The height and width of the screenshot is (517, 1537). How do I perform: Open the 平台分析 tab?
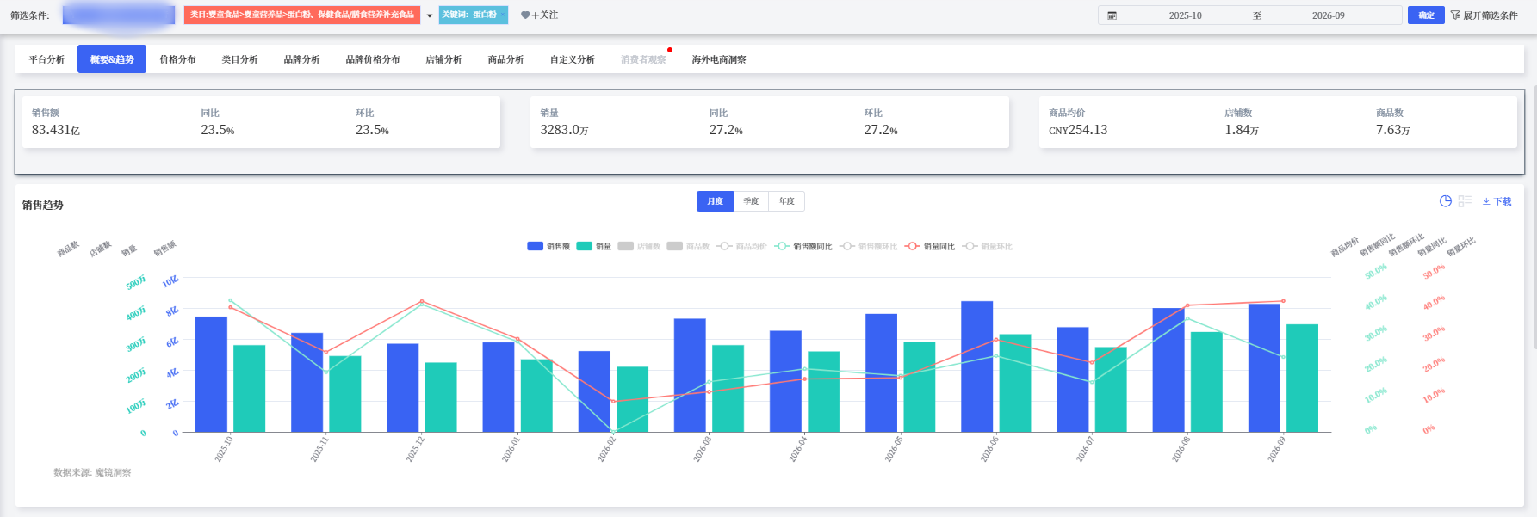pyautogui.click(x=46, y=59)
